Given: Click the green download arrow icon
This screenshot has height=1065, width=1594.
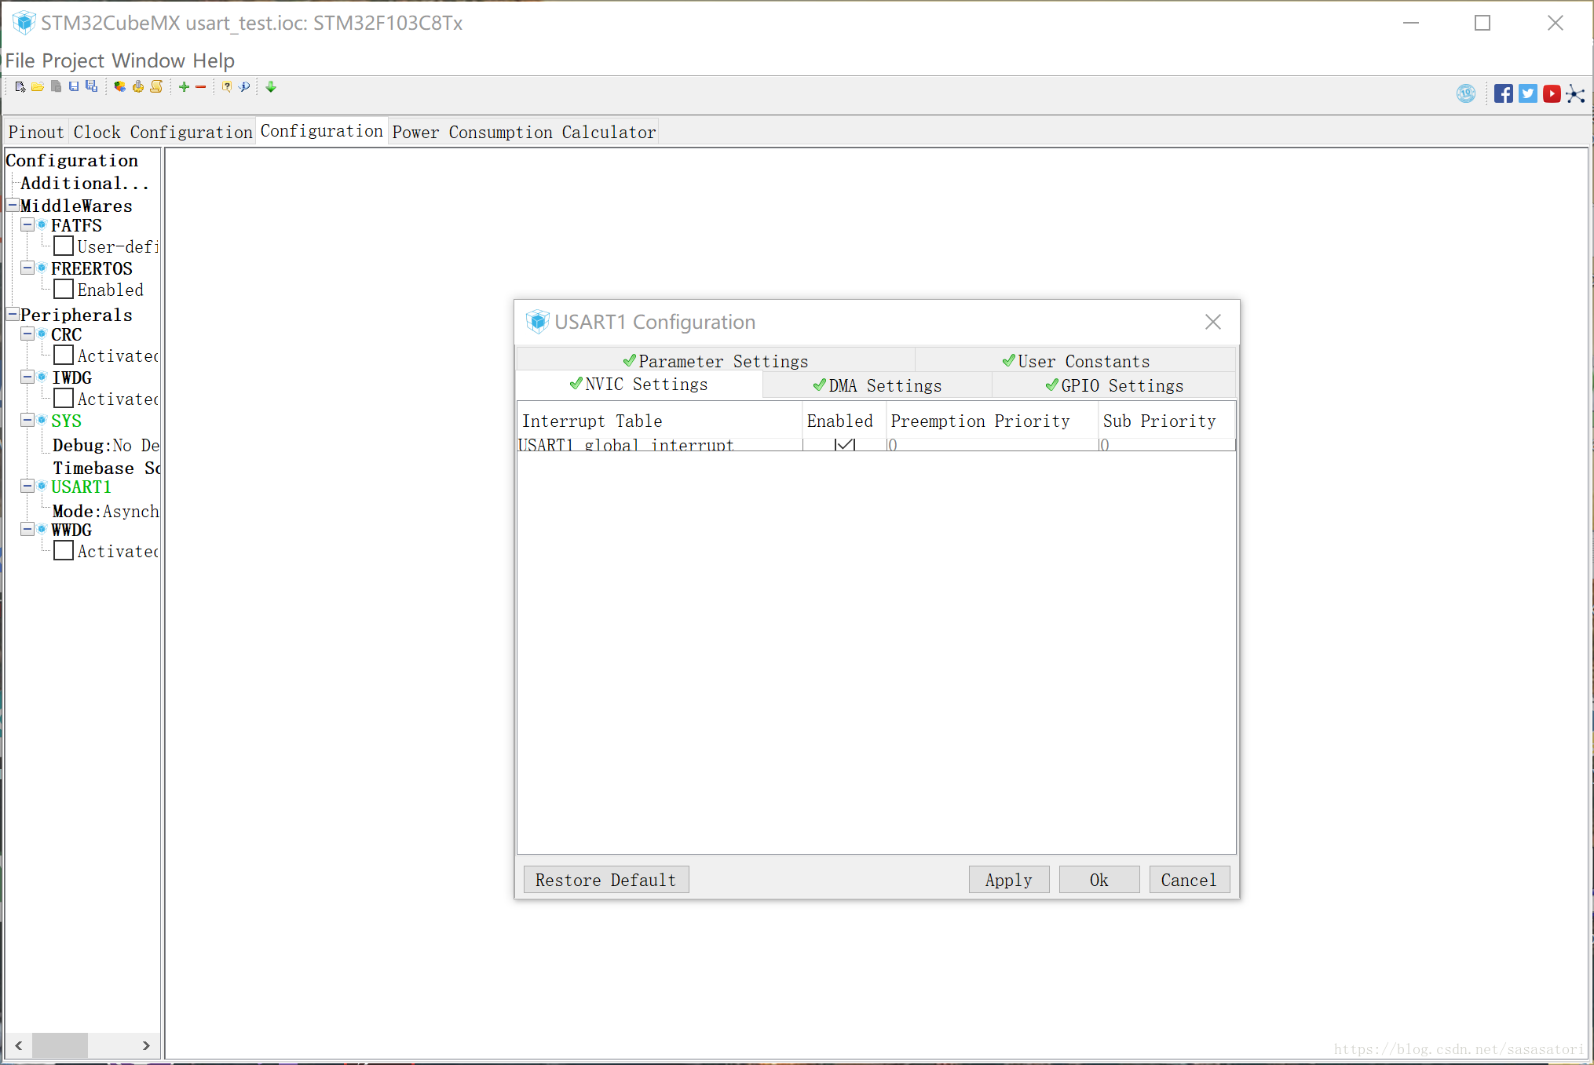Looking at the screenshot, I should (x=271, y=87).
